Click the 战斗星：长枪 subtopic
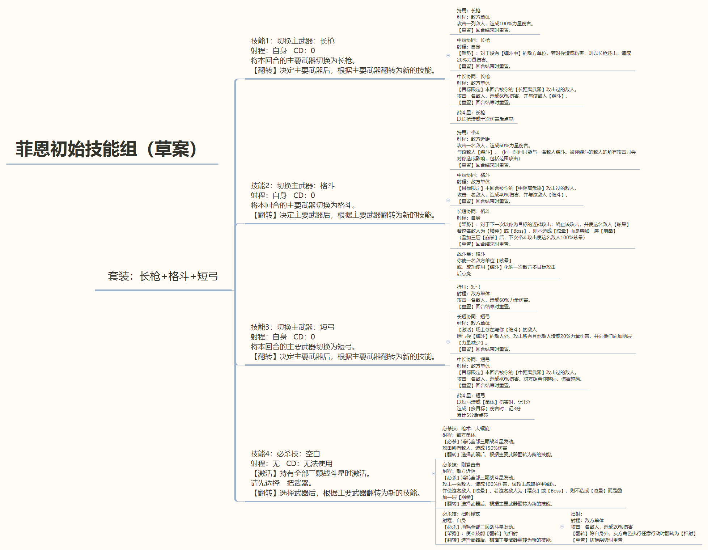708x550 pixels. (x=485, y=116)
